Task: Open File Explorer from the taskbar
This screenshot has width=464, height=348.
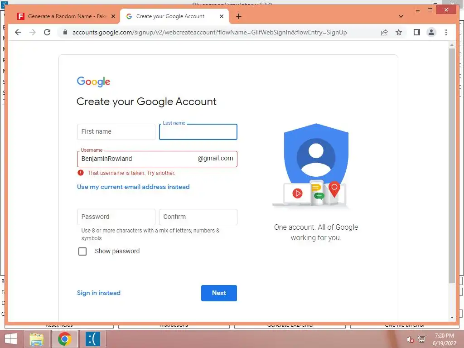Action: (x=37, y=339)
